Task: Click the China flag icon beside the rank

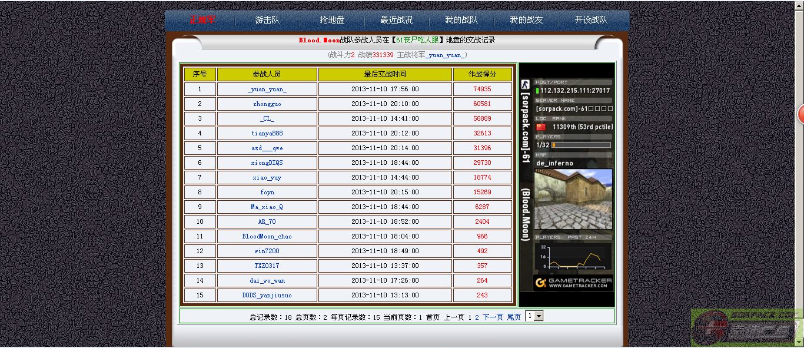Action: (540, 127)
